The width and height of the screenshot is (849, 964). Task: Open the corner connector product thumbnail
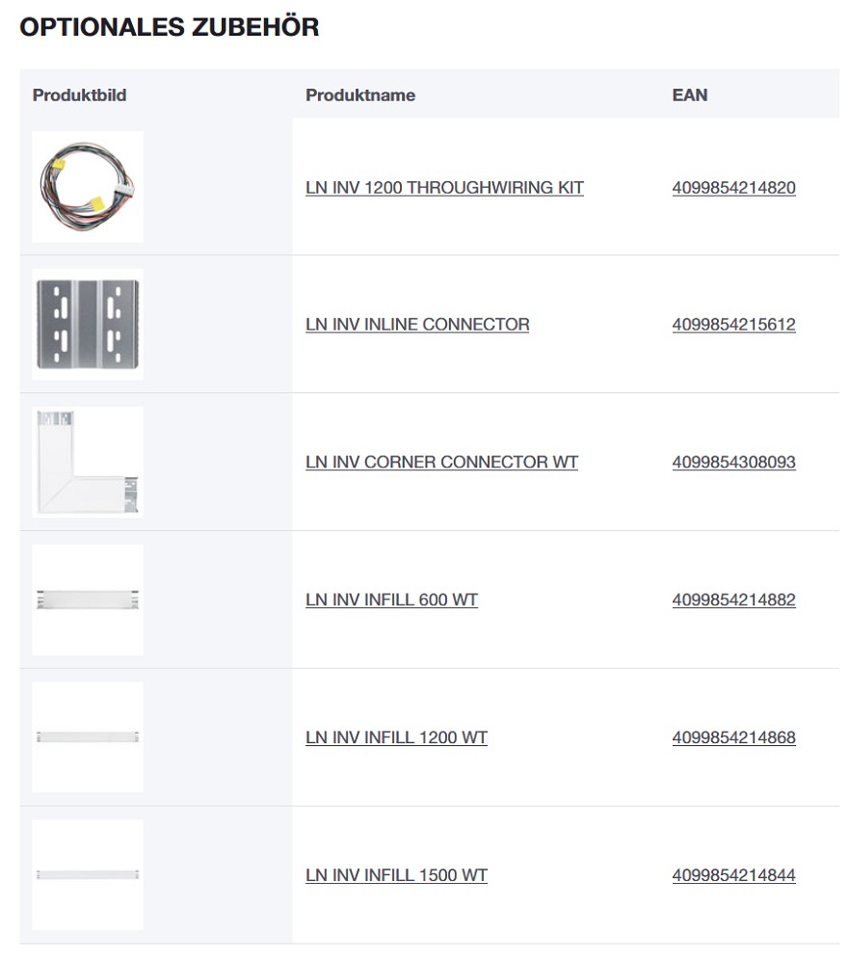pyautogui.click(x=88, y=462)
